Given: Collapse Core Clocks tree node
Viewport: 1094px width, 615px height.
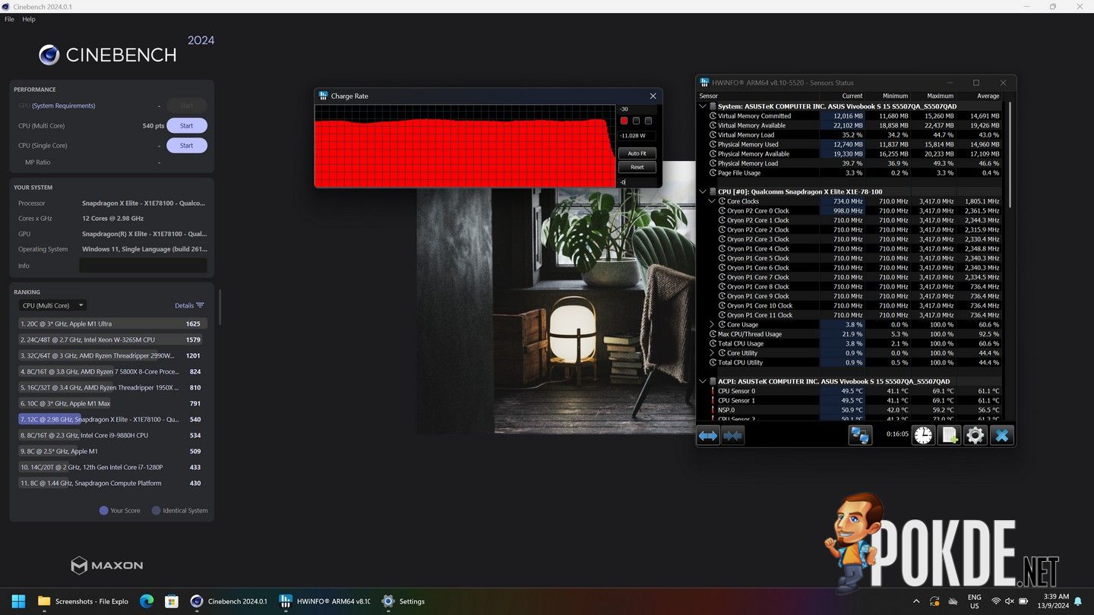Looking at the screenshot, I should [712, 201].
